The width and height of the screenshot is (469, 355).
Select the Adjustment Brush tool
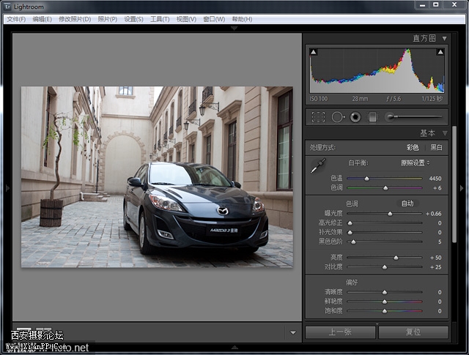(413, 117)
